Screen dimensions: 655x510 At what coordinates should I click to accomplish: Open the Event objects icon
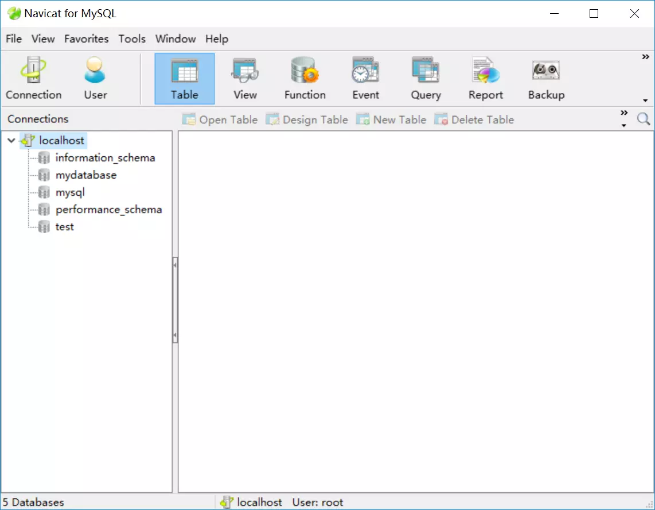tap(365, 78)
